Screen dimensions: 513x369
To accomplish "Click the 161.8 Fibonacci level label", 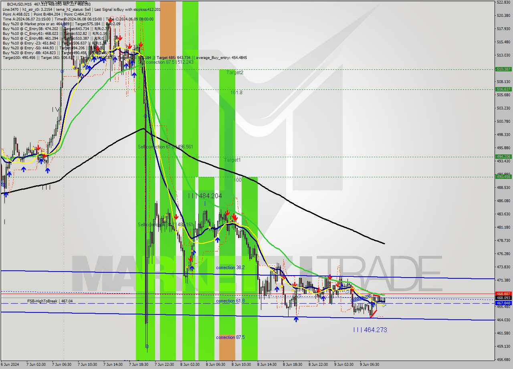I will point(236,92).
